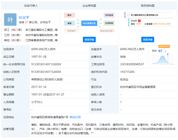View details under 股权结构图
The image size is (178, 140).
148,39
